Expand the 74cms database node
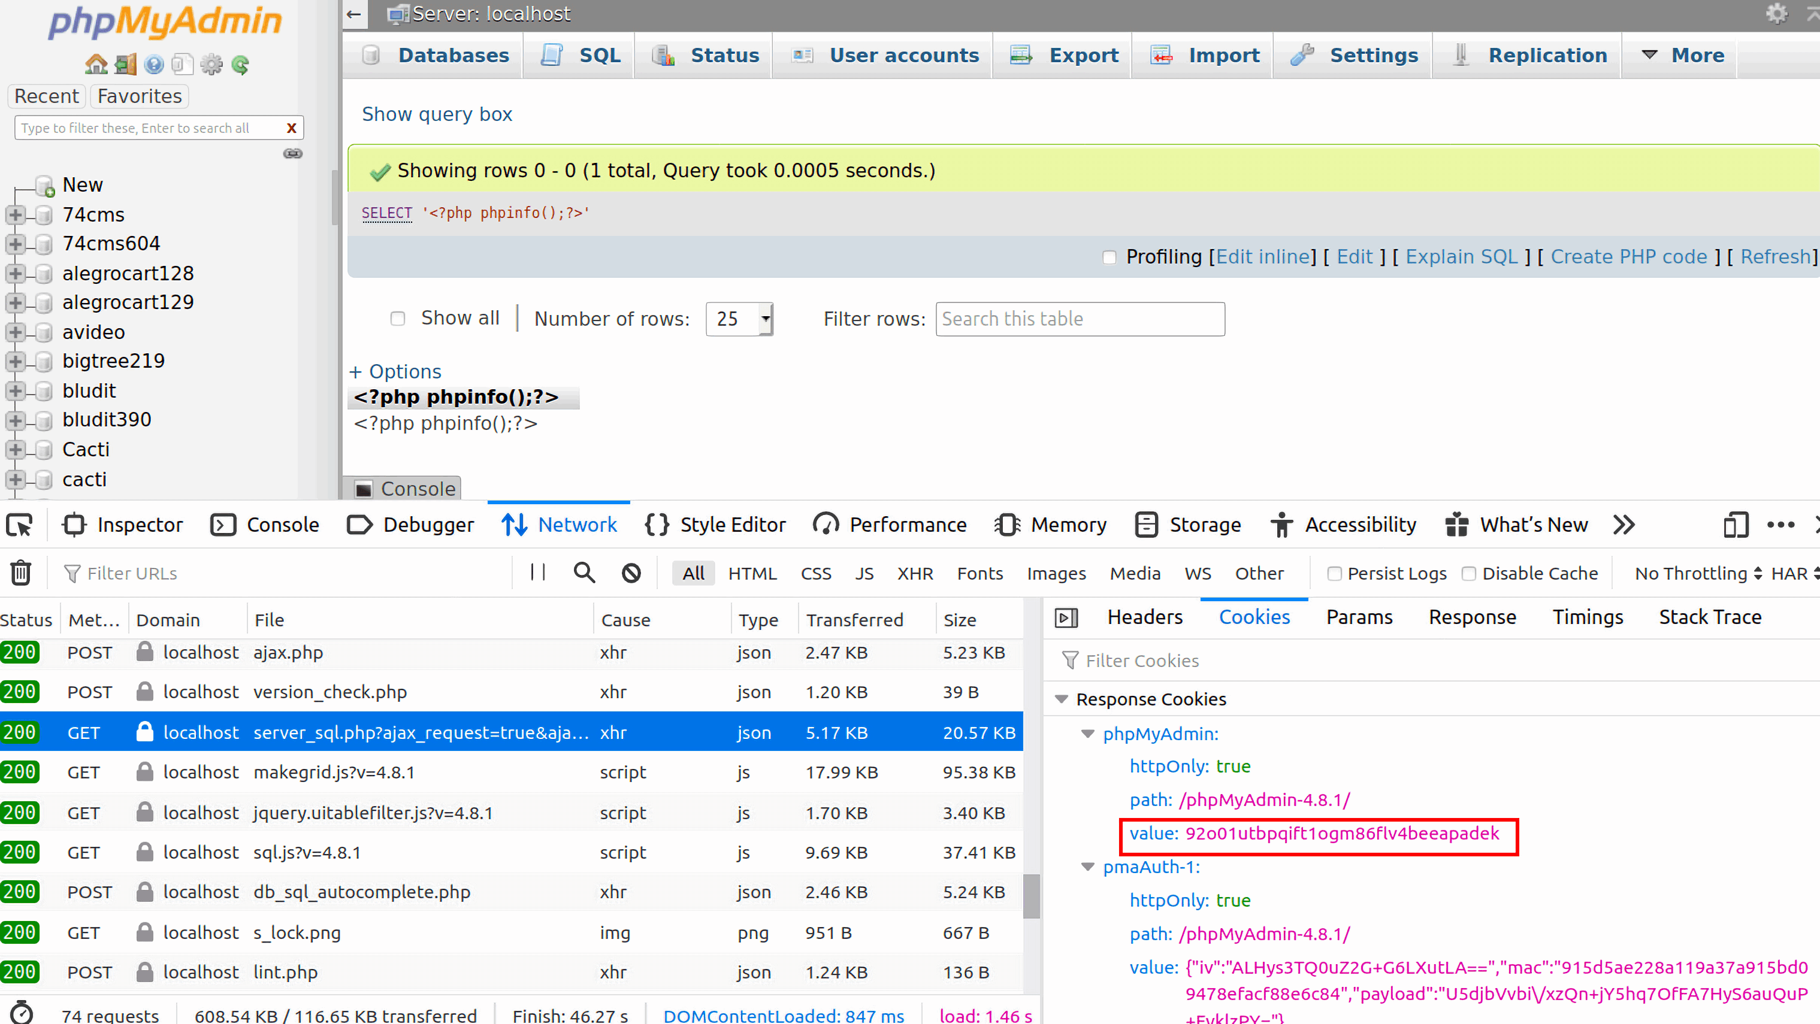Viewport: 1820px width, 1024px height. [16, 215]
